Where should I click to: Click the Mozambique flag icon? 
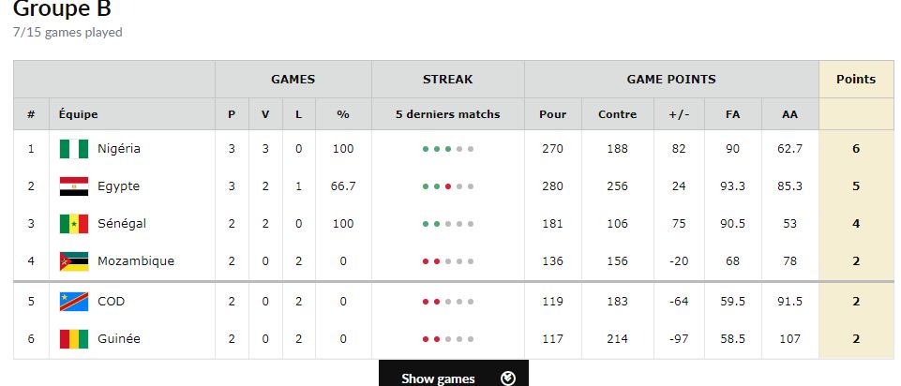[x=73, y=261]
